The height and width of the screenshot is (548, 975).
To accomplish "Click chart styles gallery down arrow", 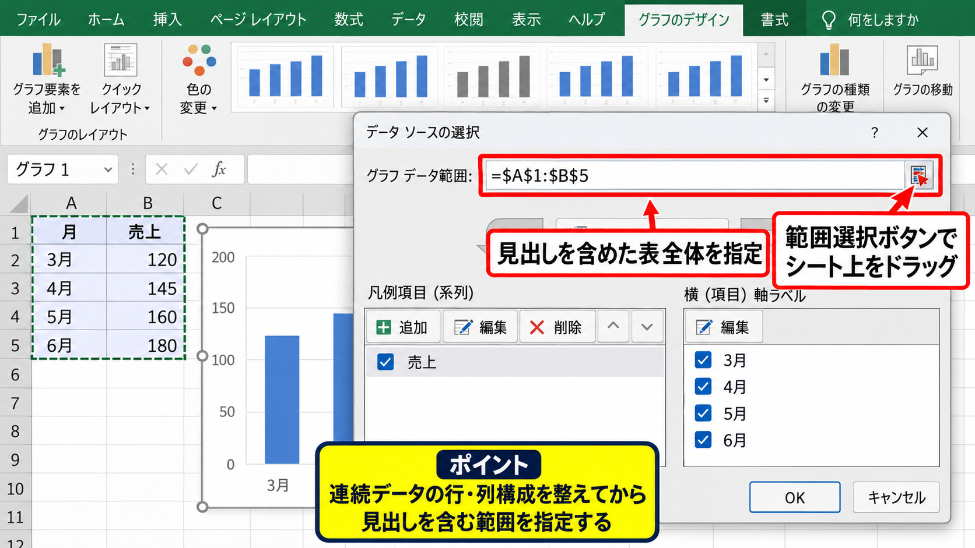I will (x=766, y=79).
